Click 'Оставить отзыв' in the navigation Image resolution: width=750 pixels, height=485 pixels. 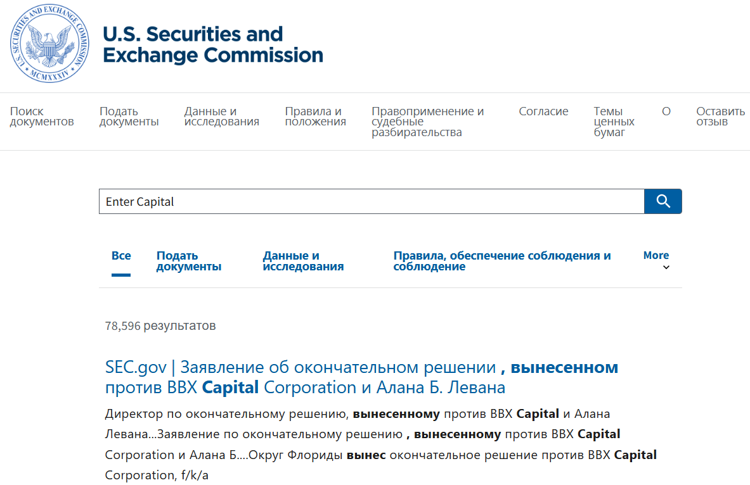(720, 117)
